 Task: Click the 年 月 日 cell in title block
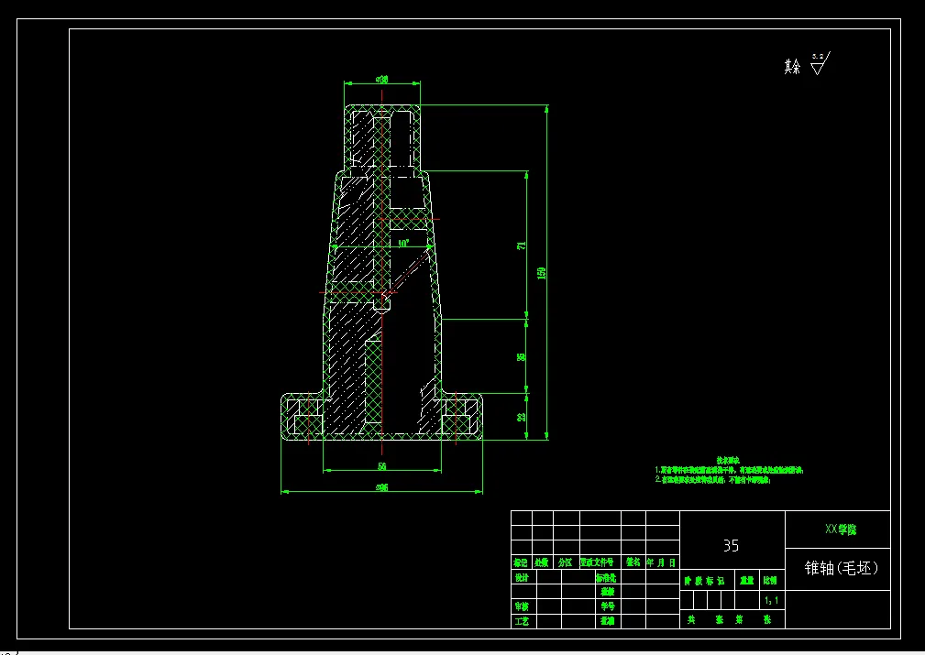coord(661,562)
